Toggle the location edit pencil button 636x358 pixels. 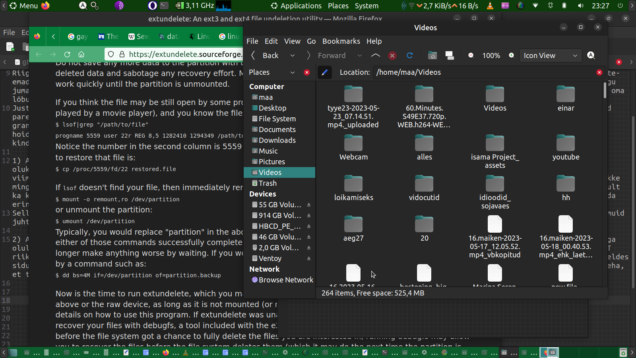tap(325, 72)
